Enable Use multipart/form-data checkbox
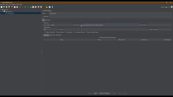 (74, 32)
